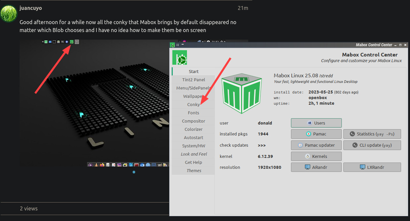This screenshot has height=221, width=410.
Task: Launch Pamac package manager
Action: pyautogui.click(x=316, y=134)
